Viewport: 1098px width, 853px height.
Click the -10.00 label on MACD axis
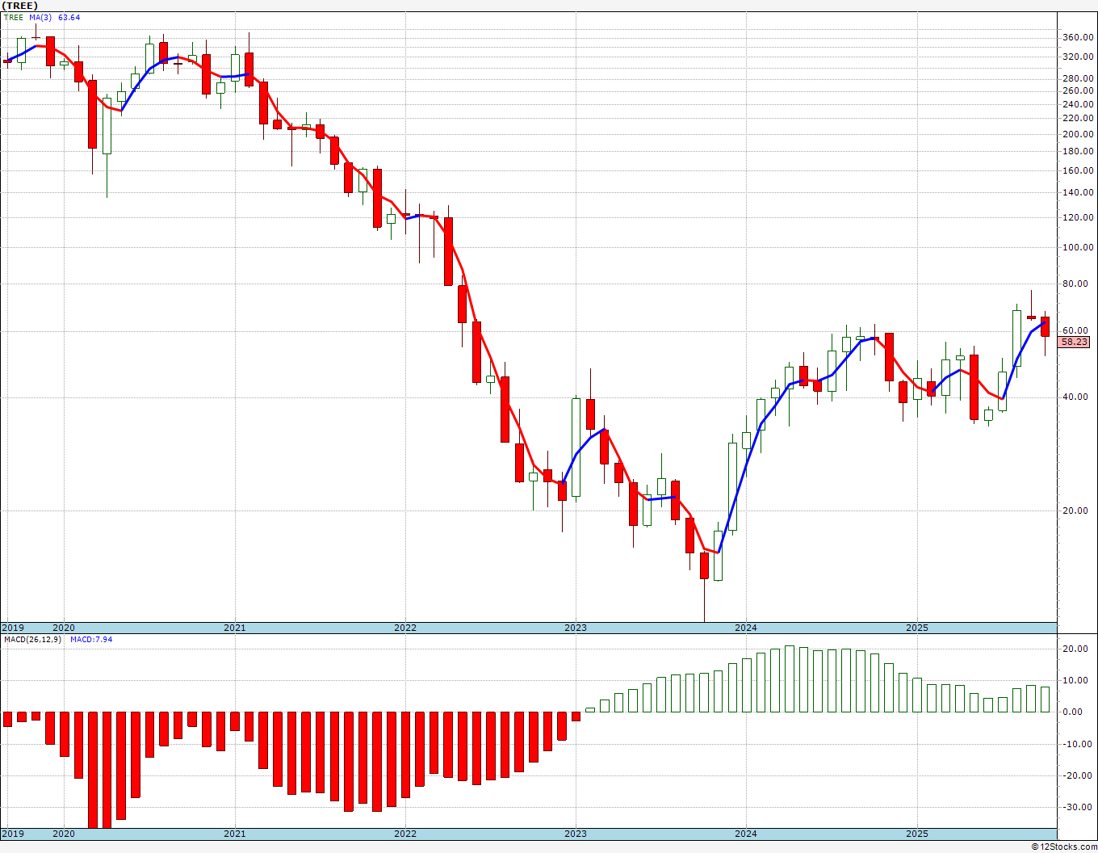(1077, 744)
